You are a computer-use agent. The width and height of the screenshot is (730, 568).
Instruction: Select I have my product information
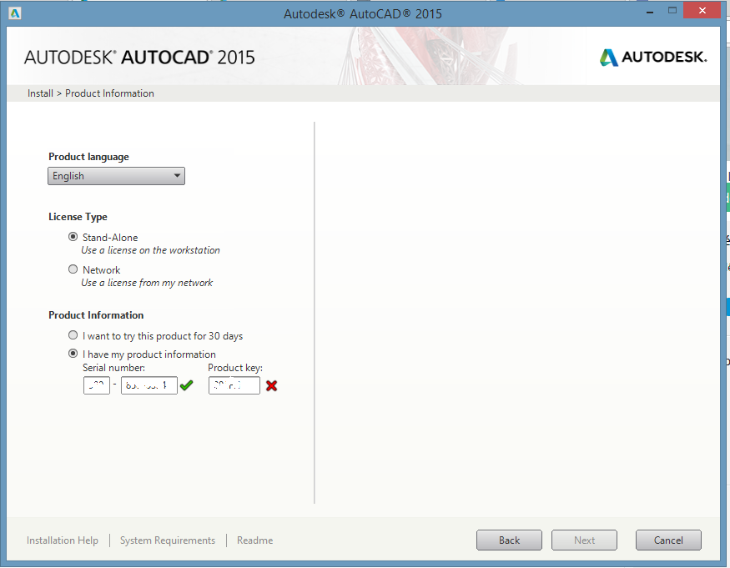click(73, 354)
